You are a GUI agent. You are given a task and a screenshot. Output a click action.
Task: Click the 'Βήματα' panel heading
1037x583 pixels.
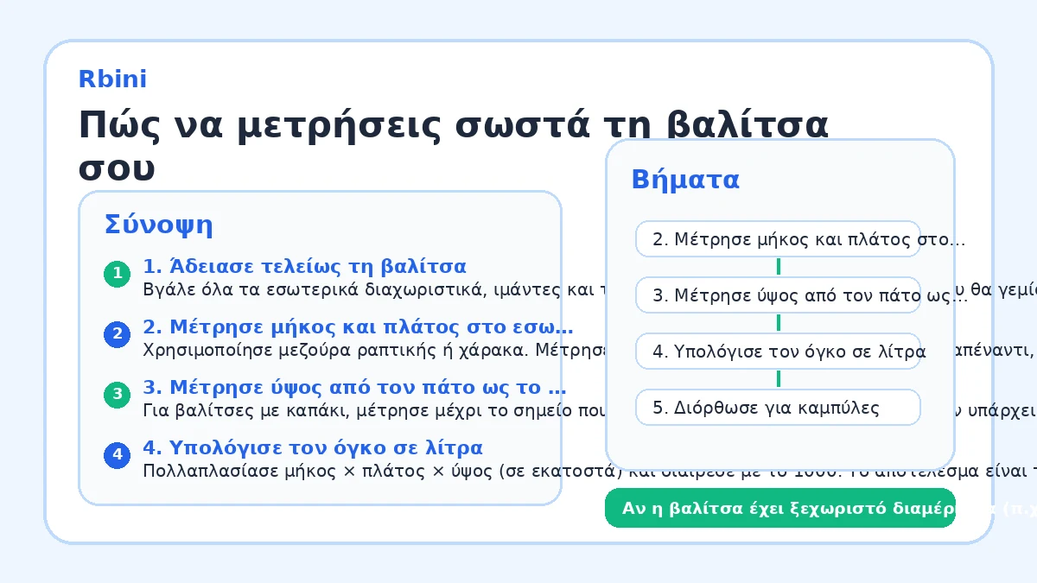(685, 180)
